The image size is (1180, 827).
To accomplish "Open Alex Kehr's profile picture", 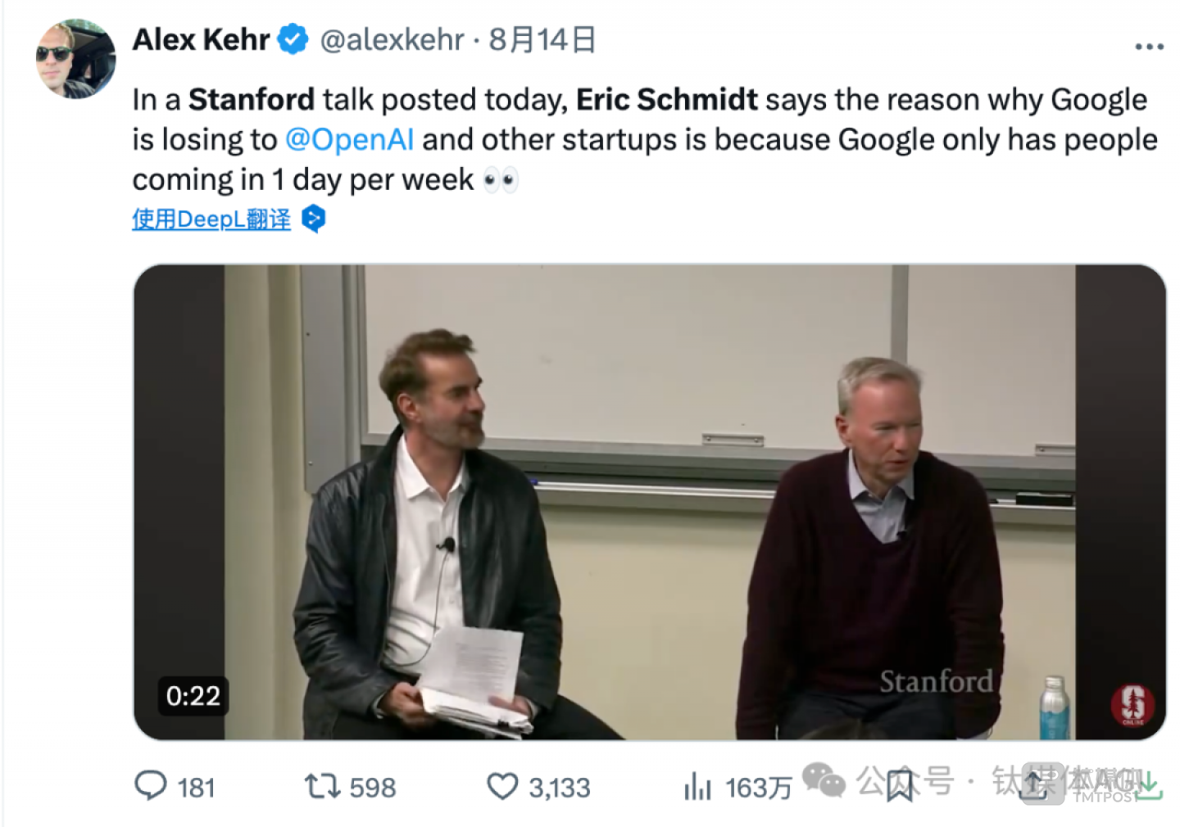I will [x=76, y=59].
